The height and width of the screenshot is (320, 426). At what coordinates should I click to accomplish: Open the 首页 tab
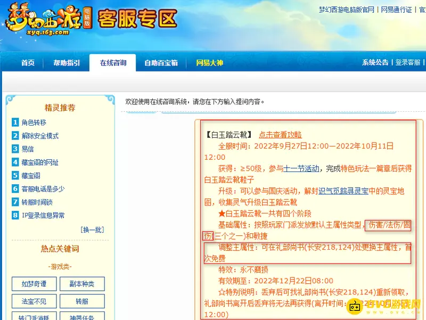(28, 63)
